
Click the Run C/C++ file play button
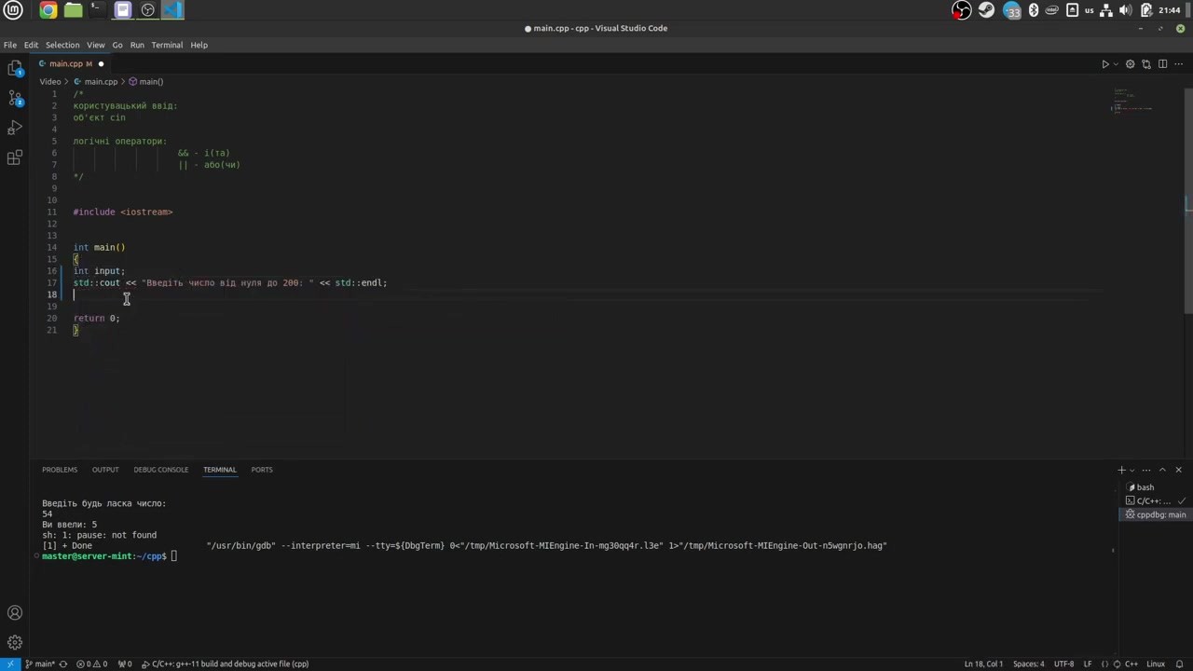point(1105,64)
